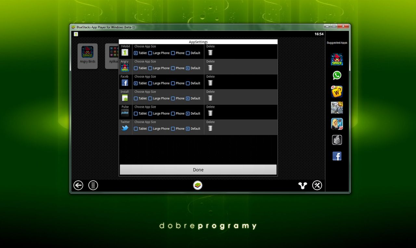The image size is (416, 248).
Task: Maximize the BlueStacks window
Action: click(334, 26)
